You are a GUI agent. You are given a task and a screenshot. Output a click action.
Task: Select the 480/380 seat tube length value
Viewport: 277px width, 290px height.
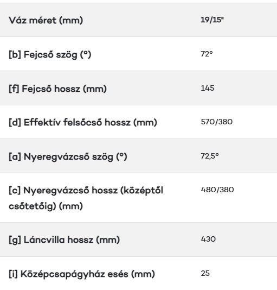pos(217,190)
